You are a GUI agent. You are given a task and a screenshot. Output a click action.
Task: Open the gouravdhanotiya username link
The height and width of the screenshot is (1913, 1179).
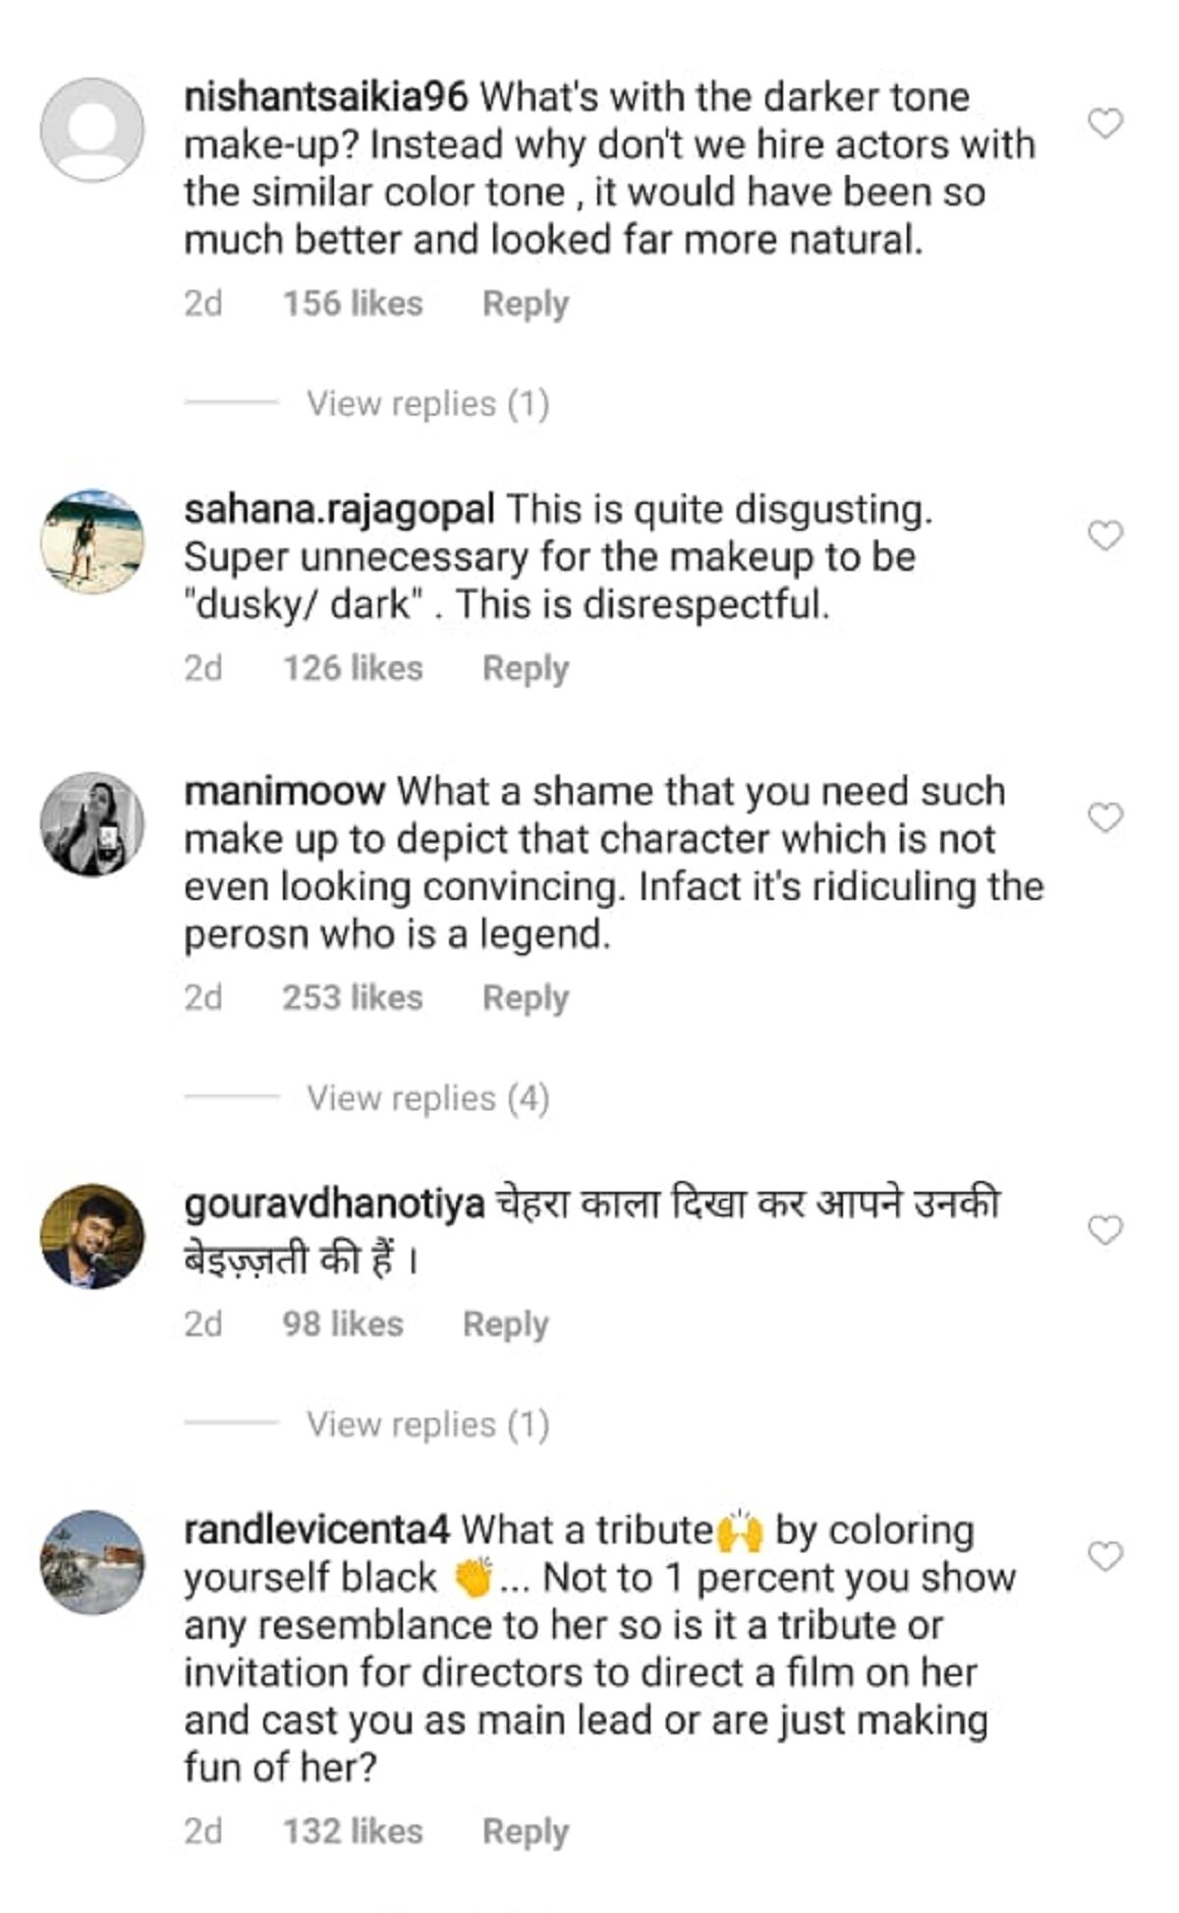pos(334,1204)
